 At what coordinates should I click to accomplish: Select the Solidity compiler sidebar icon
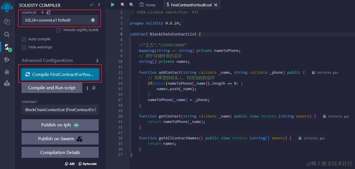click(x=7, y=47)
